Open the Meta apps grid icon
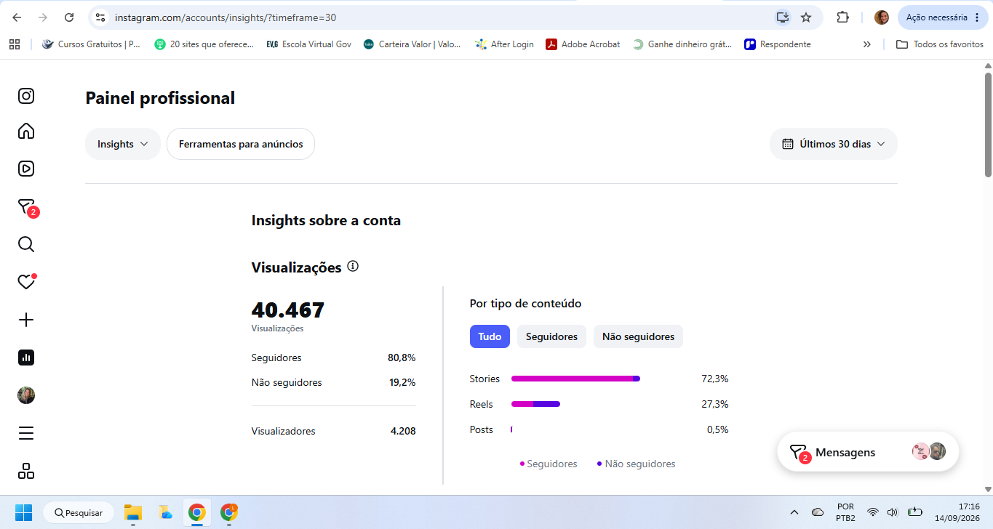 [26, 471]
